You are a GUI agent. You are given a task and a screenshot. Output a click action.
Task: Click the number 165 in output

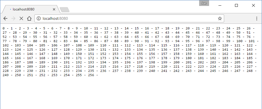coord(6,58)
